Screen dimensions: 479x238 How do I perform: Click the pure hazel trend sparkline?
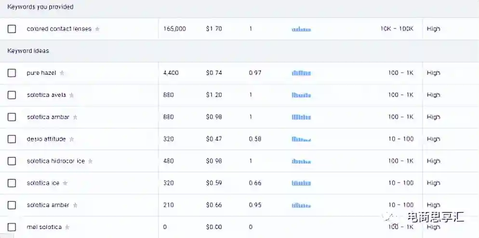(301, 73)
